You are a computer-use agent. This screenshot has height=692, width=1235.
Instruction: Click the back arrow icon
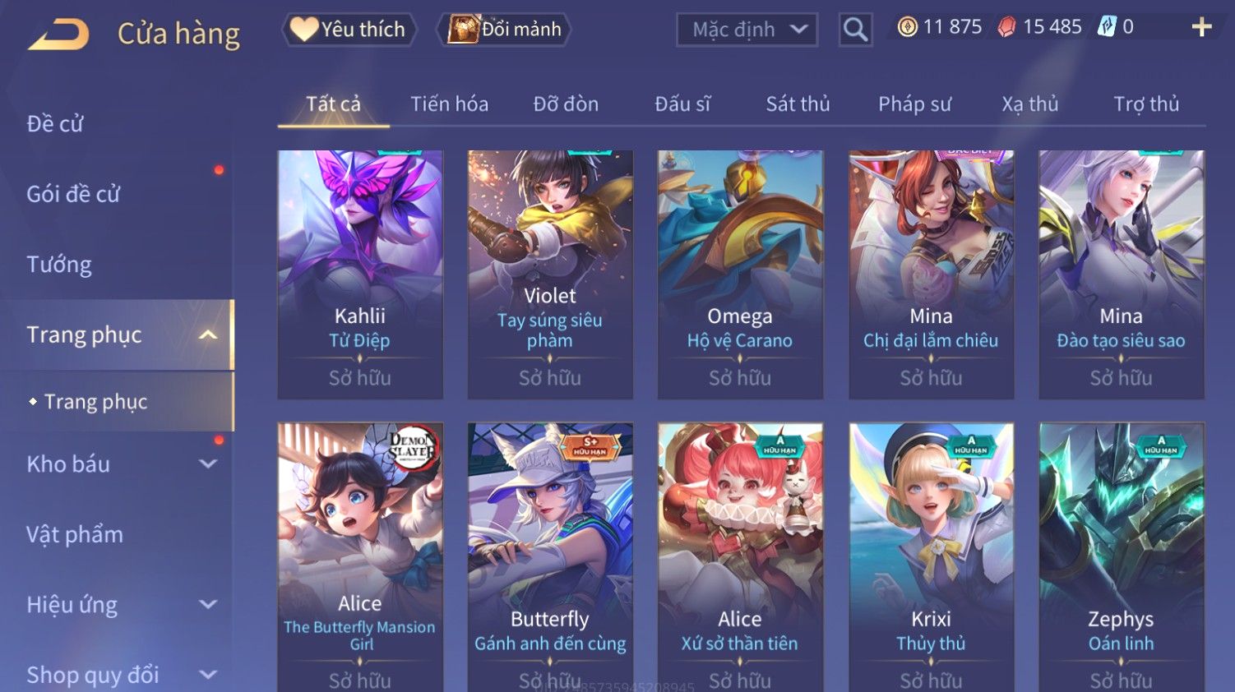click(58, 35)
